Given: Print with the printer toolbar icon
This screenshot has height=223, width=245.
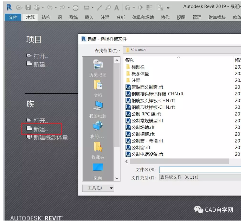Looking at the screenshot, I should [x=76, y=7].
